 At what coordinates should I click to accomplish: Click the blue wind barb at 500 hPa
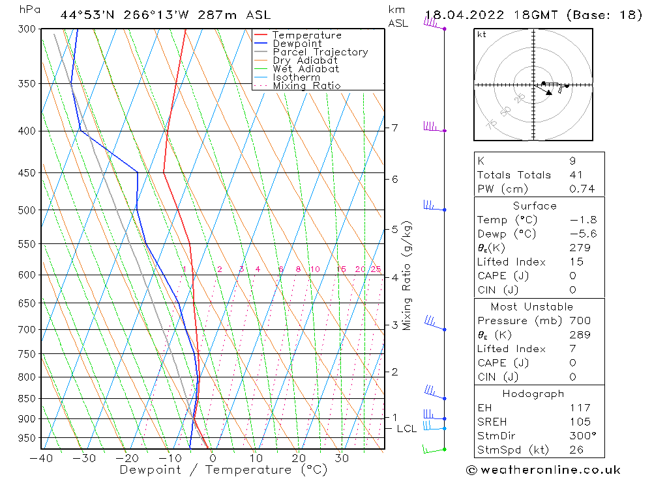coord(434,206)
